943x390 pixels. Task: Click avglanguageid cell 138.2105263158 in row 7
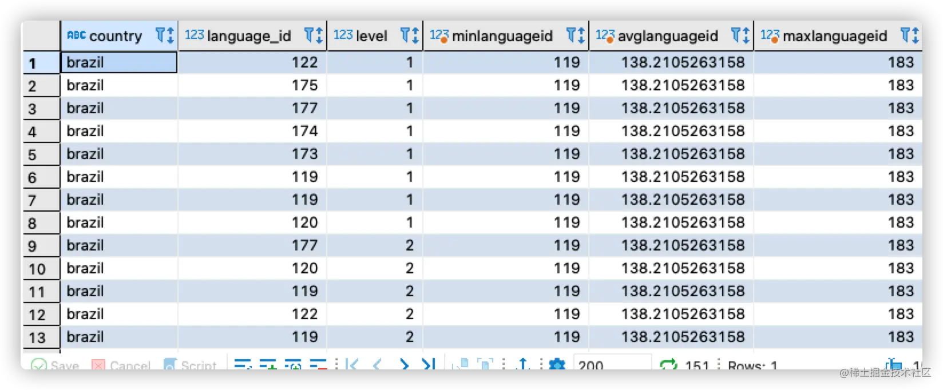coord(671,200)
